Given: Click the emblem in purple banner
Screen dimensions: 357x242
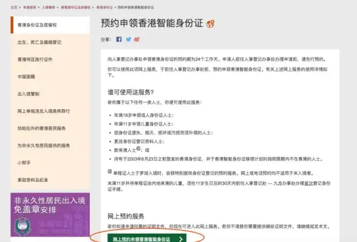Looking at the screenshot, I should point(22,225).
